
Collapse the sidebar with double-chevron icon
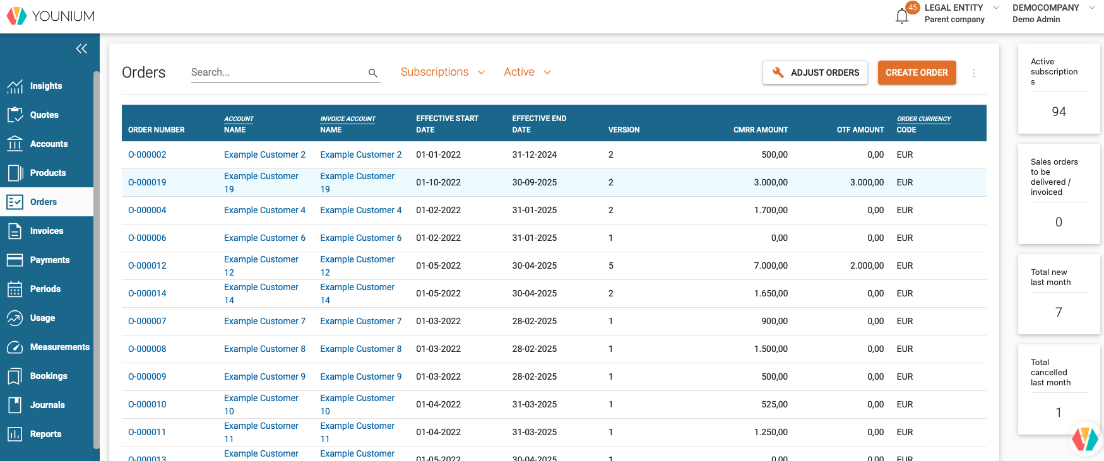(81, 49)
